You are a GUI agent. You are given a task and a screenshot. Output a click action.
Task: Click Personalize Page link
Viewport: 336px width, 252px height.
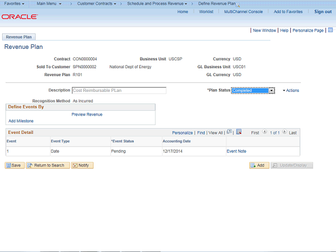(308, 30)
